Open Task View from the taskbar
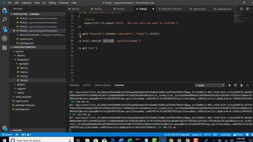Viewport: 253px width, 142px height. pos(78,140)
